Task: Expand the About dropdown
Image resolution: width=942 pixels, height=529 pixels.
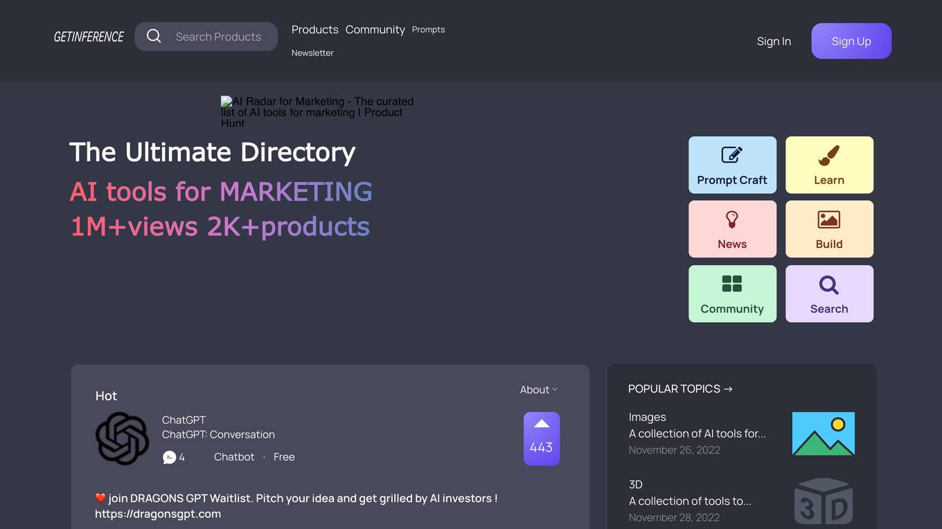Action: pyautogui.click(x=539, y=390)
